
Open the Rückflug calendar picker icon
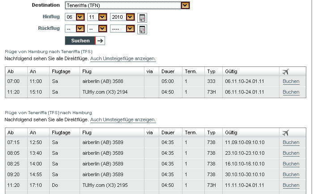(142, 29)
